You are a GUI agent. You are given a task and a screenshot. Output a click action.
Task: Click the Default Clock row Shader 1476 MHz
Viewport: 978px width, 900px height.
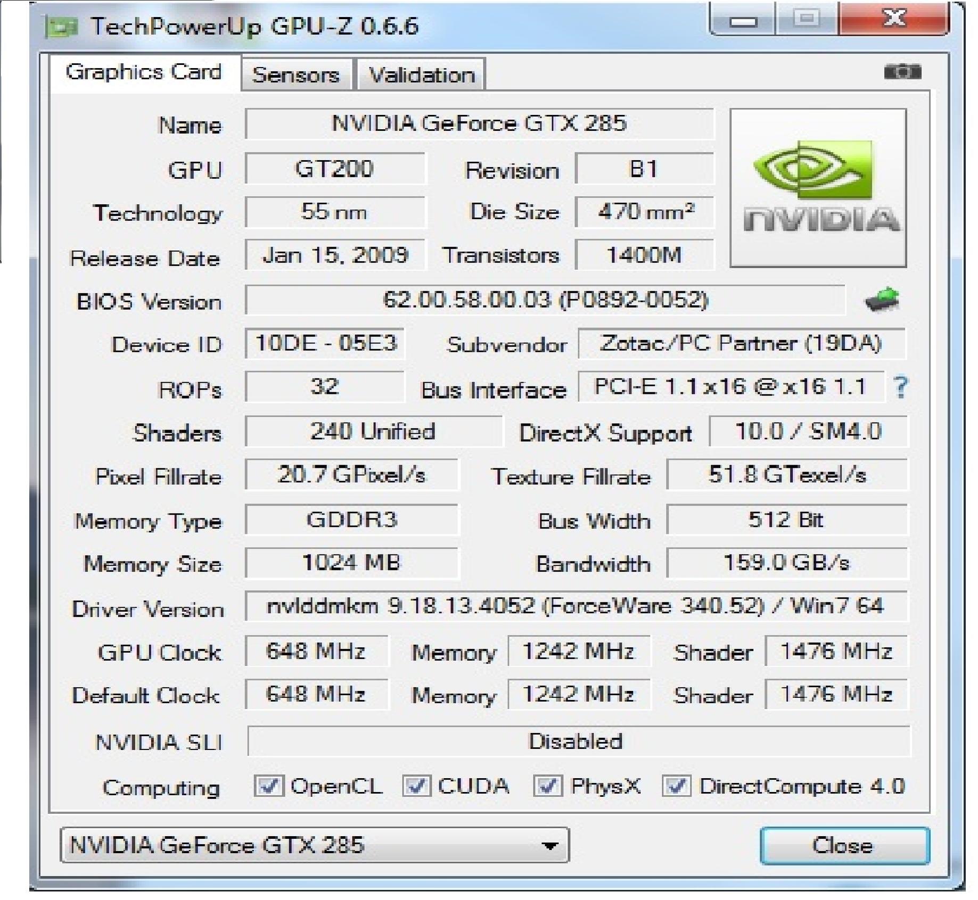coord(836,694)
